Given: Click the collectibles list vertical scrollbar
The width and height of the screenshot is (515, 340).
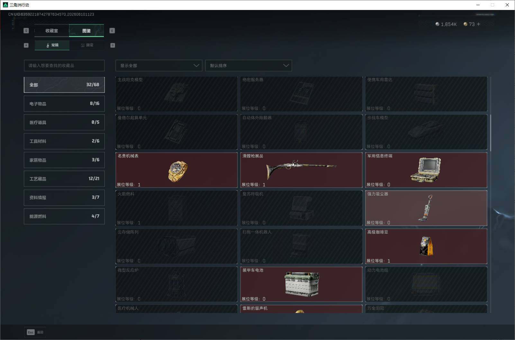Looking at the screenshot, I should point(490,132).
